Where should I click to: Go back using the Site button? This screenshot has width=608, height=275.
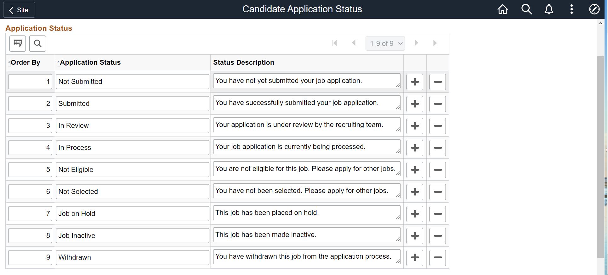(19, 10)
